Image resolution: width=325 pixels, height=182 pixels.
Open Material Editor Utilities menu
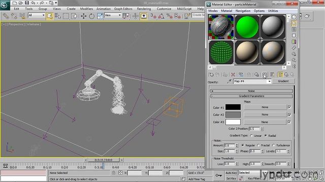(x=273, y=11)
